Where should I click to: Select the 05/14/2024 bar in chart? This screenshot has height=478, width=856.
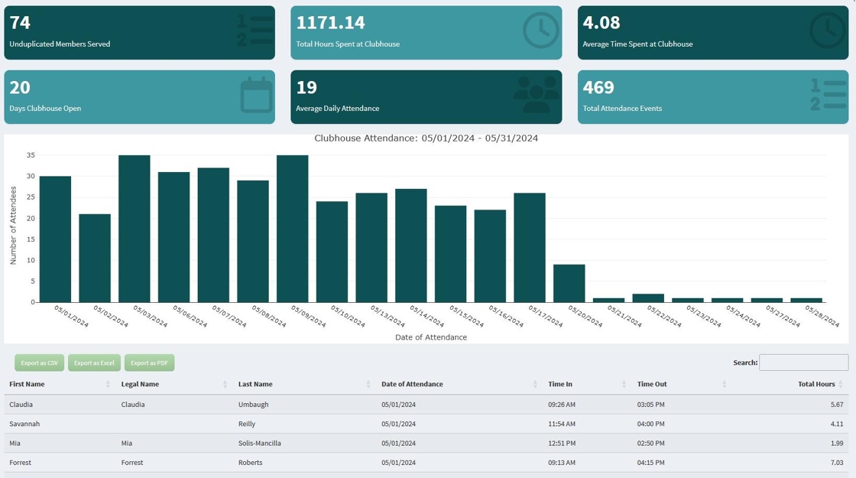click(411, 246)
